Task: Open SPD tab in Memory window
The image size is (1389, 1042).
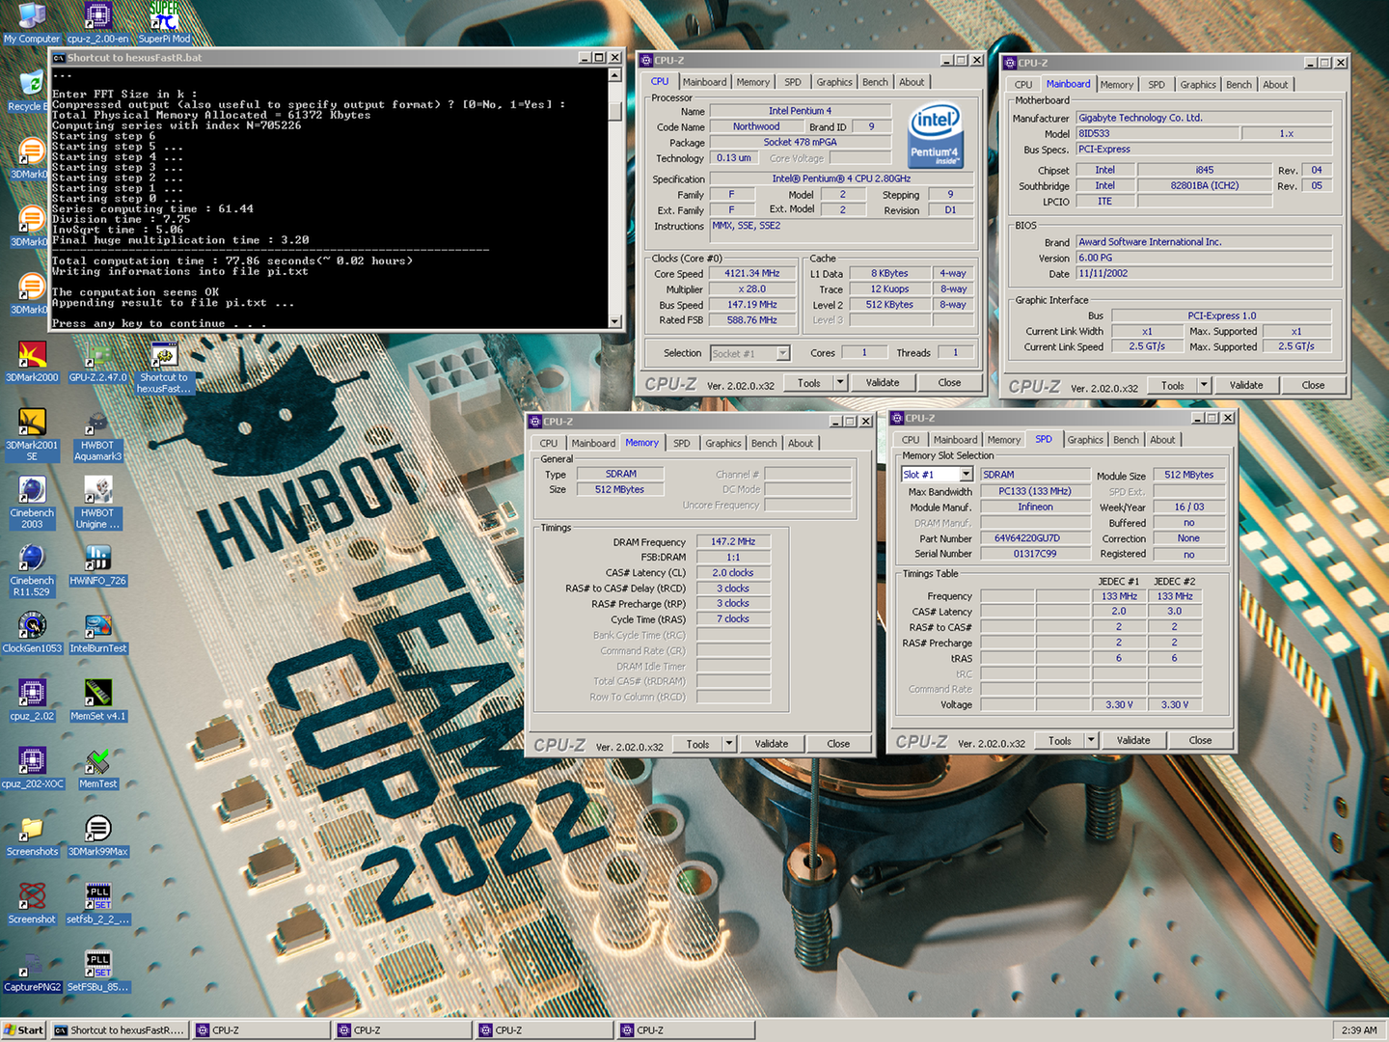Action: [682, 444]
